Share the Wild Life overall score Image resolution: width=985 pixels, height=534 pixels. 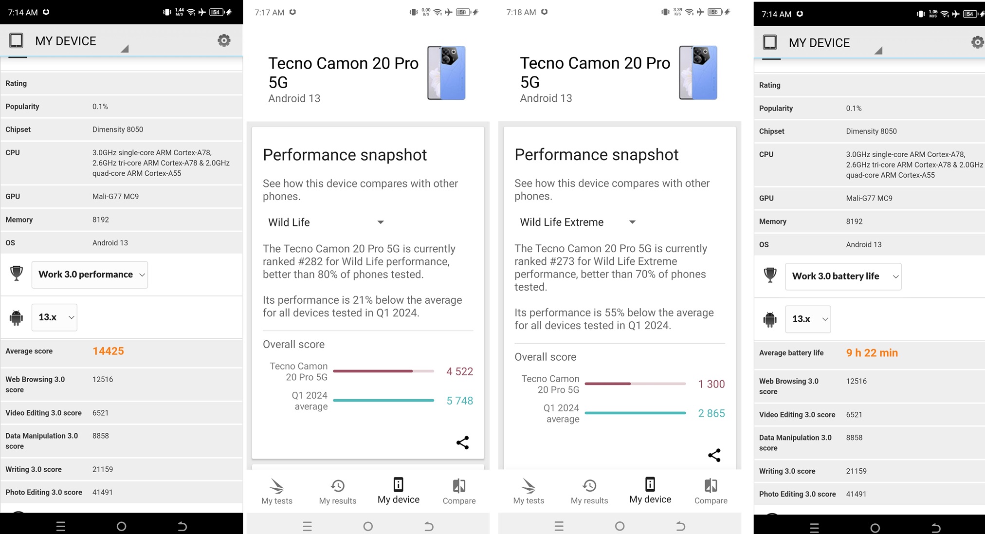(x=462, y=442)
